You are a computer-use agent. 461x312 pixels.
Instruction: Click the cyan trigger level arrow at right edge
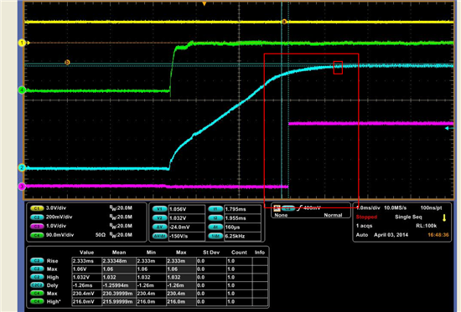click(x=448, y=128)
